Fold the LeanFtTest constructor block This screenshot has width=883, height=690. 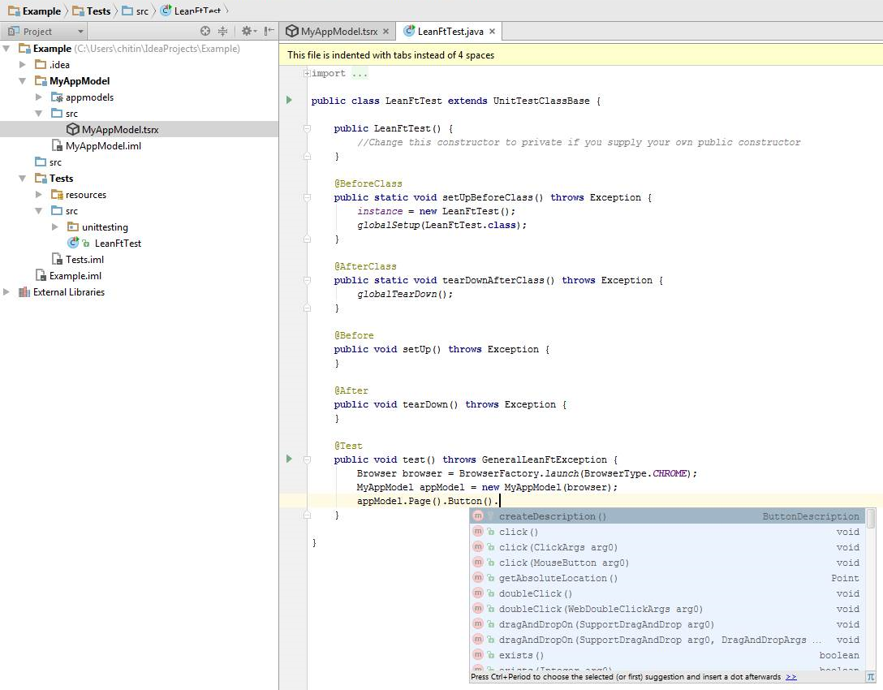308,128
